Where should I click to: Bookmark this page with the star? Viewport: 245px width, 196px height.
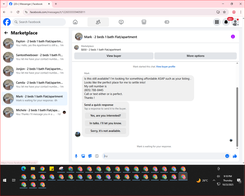pyautogui.click(x=224, y=12)
